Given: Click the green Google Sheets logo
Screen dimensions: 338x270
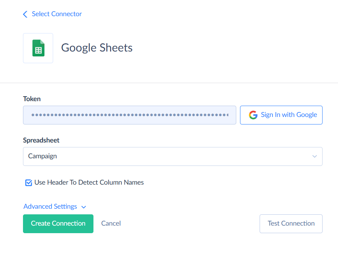Looking at the screenshot, I should [x=38, y=48].
